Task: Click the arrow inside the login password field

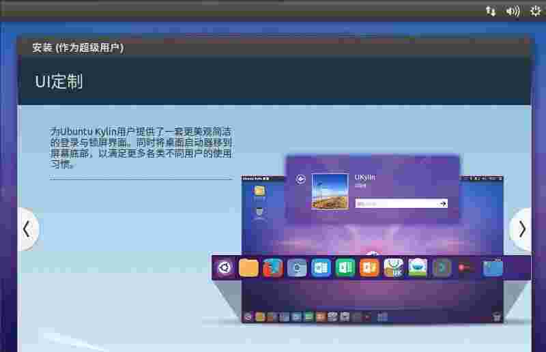Action: click(x=442, y=203)
